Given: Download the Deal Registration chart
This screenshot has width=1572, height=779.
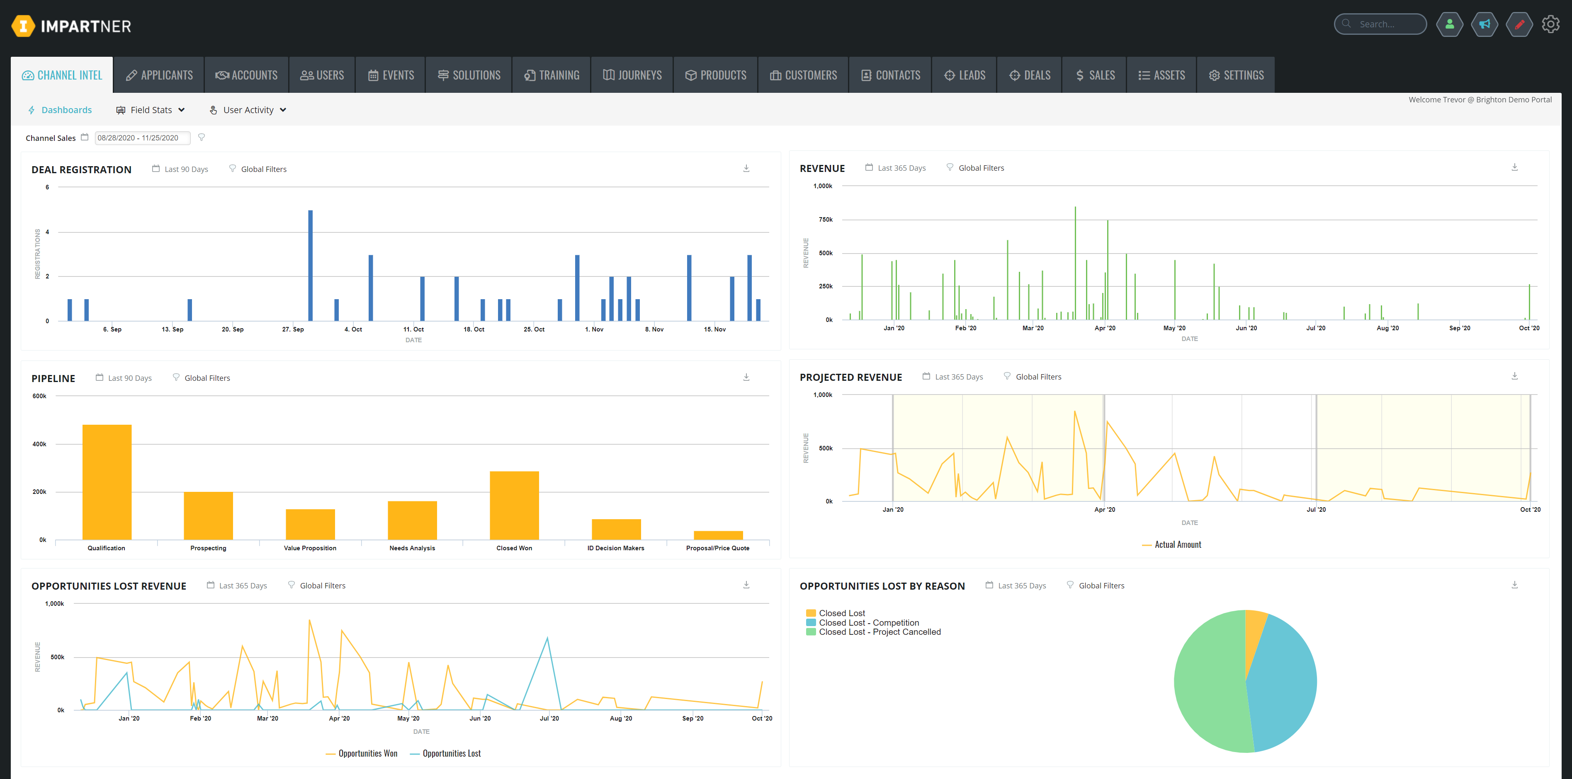Looking at the screenshot, I should coord(746,168).
